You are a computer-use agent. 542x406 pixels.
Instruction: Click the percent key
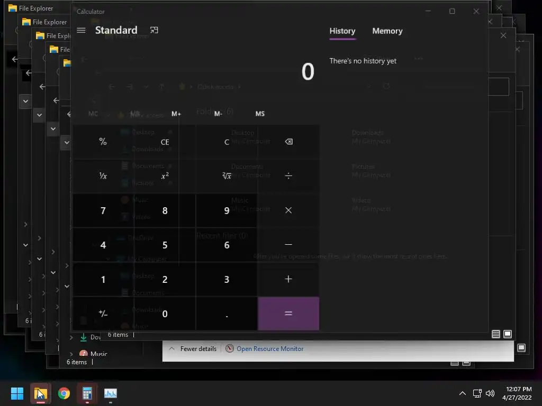click(x=103, y=142)
